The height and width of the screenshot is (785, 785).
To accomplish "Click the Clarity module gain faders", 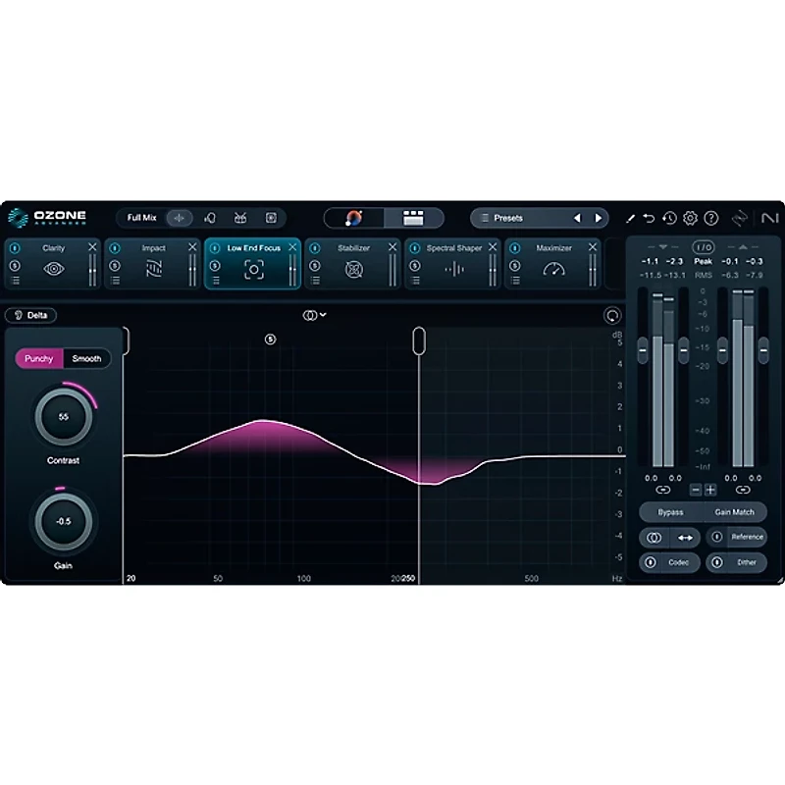I will pyautogui.click(x=92, y=271).
